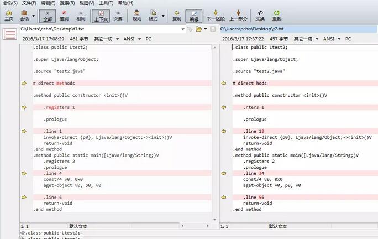The width and height of the screenshot is (378, 239).
Task: Click the t1.txt left file path field
Action: click(x=99, y=28)
